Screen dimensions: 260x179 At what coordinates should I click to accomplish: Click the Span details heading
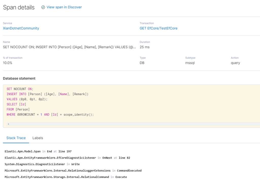point(19,7)
